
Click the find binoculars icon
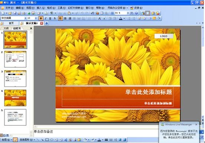[x=132, y=13]
